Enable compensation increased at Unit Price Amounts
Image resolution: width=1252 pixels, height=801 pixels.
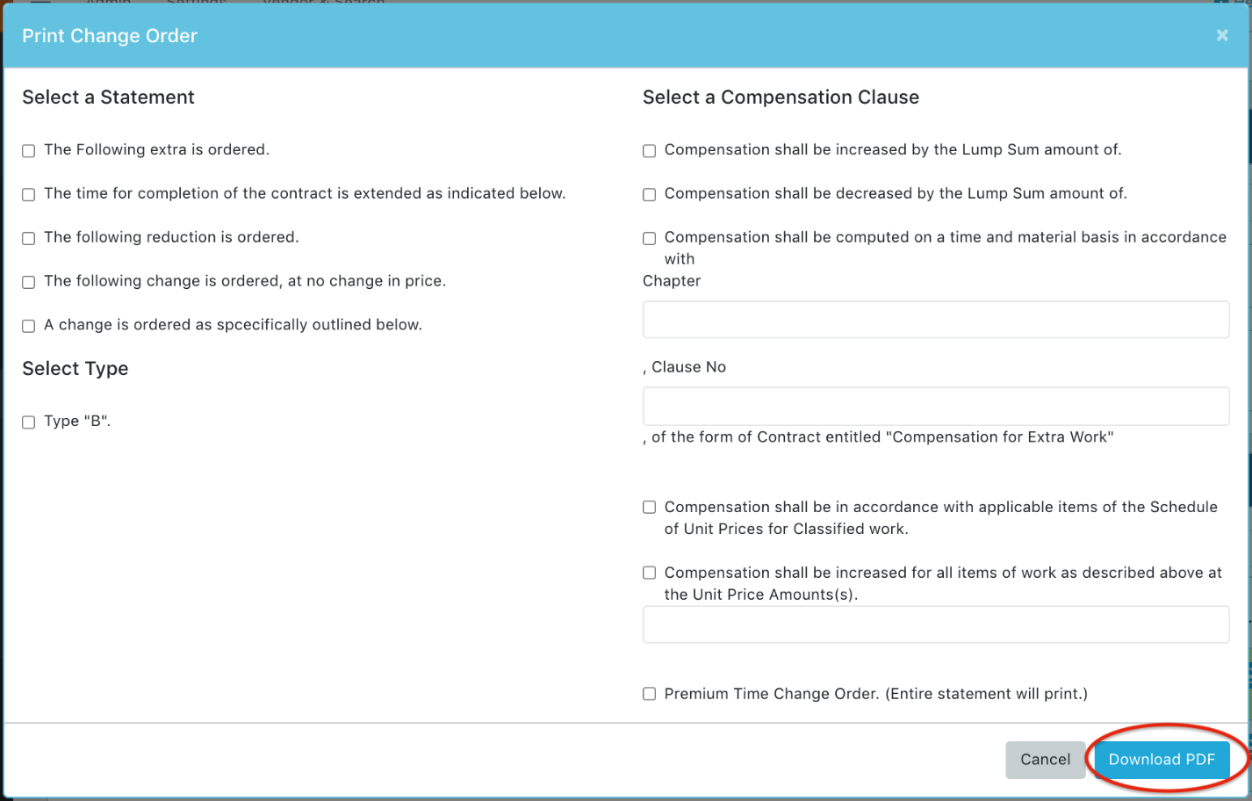tap(650, 574)
